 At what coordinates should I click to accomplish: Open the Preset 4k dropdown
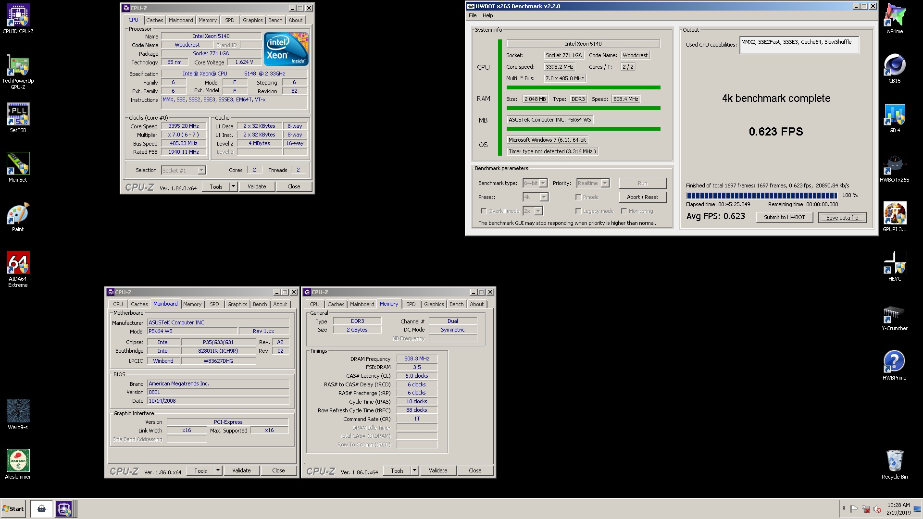[536, 197]
